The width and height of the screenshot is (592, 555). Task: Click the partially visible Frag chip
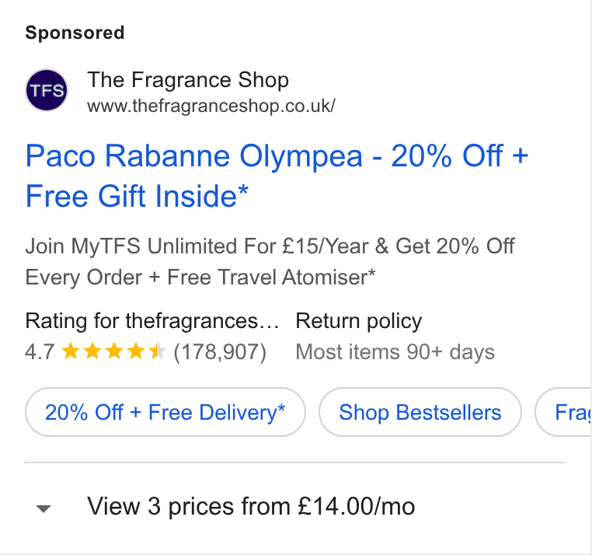point(563,412)
